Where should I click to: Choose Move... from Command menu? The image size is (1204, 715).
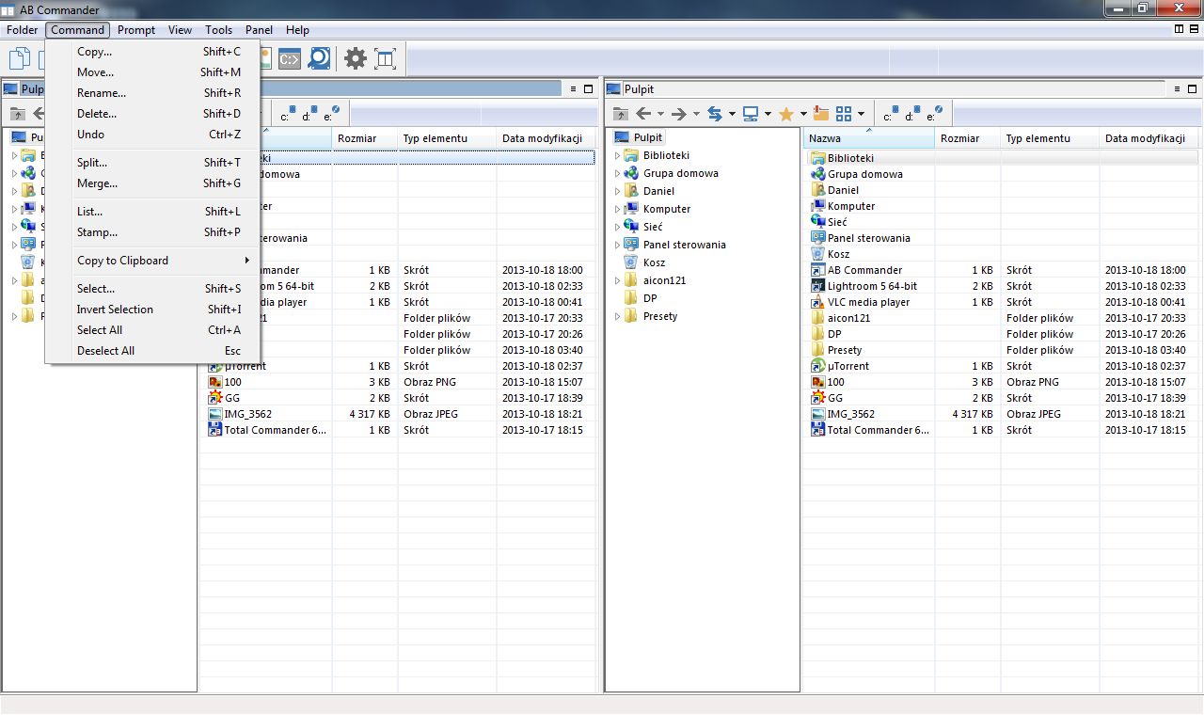coord(152,72)
